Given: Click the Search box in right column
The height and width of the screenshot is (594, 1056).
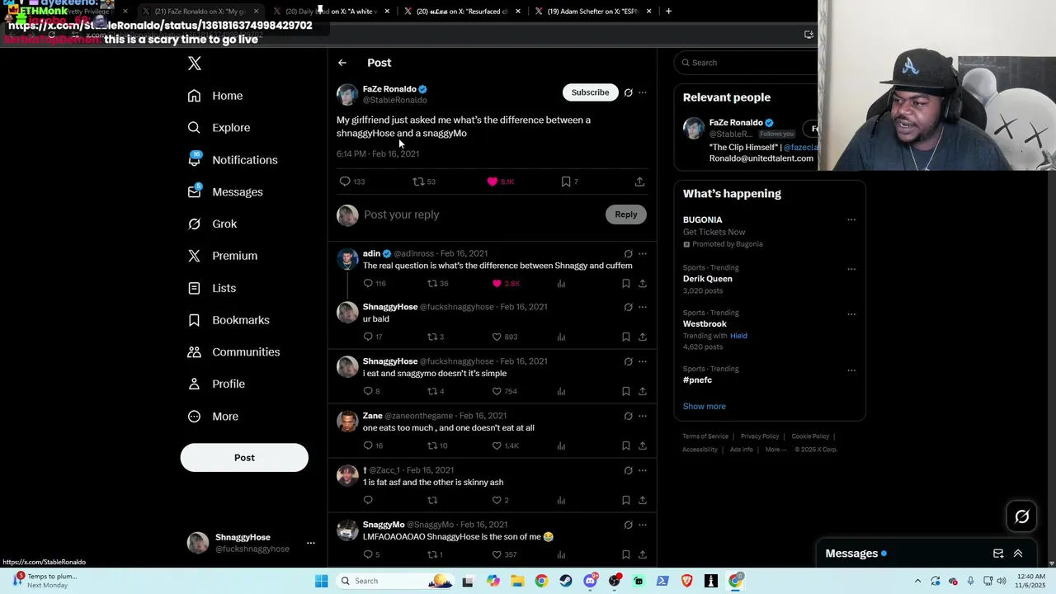Looking at the screenshot, I should pos(747,63).
